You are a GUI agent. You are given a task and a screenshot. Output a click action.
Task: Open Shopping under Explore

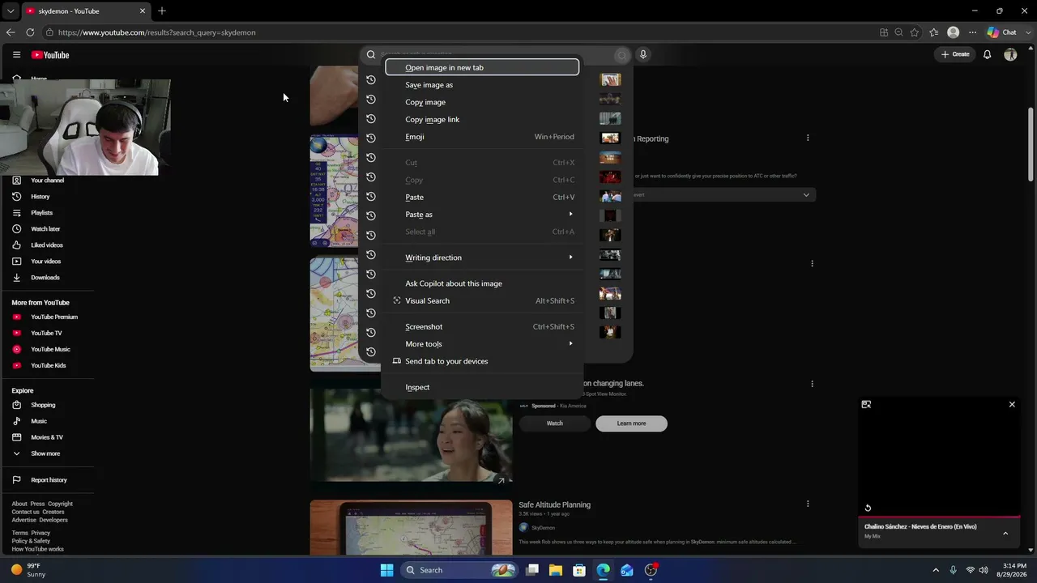[x=43, y=405]
